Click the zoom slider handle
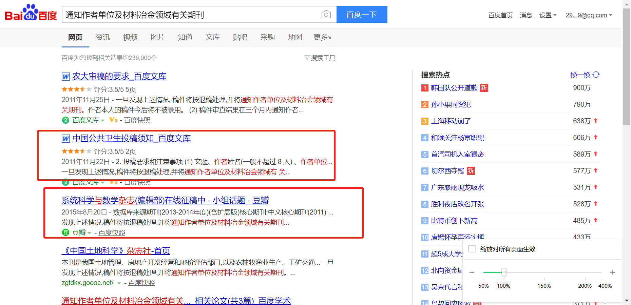This screenshot has height=305, width=631. tap(504, 272)
